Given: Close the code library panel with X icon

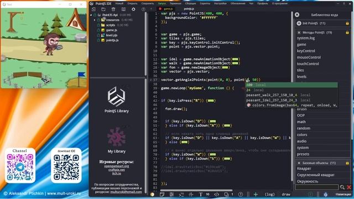Looking at the screenshot, I should click(x=297, y=15).
